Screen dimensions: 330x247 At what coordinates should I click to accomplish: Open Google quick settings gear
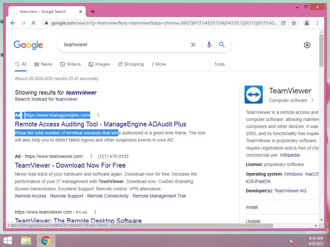point(307,45)
